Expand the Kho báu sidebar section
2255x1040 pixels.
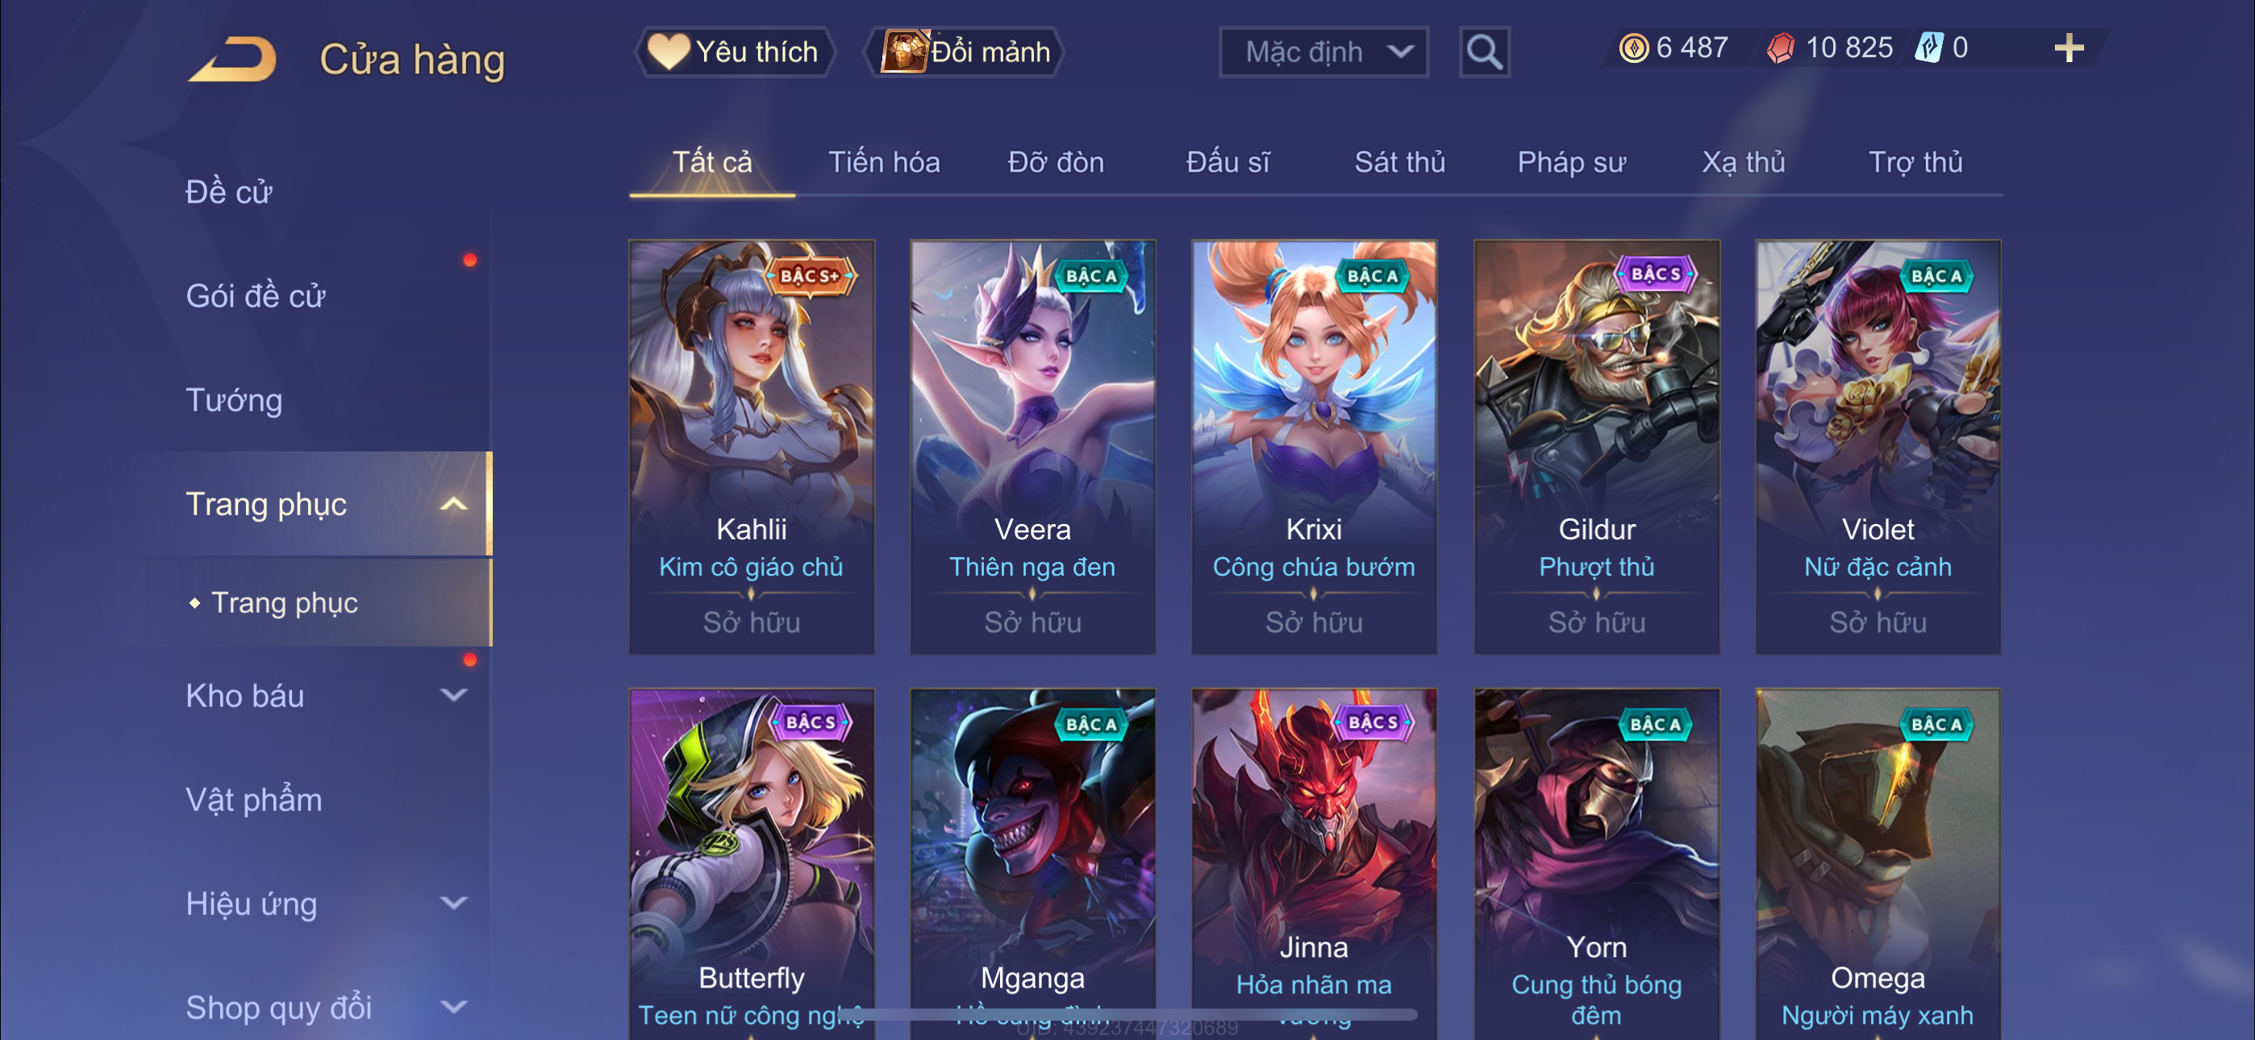[x=452, y=696]
